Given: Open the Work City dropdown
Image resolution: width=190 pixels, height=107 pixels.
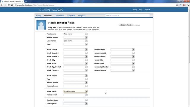Looking at the screenshot, I should [x=75, y=60].
